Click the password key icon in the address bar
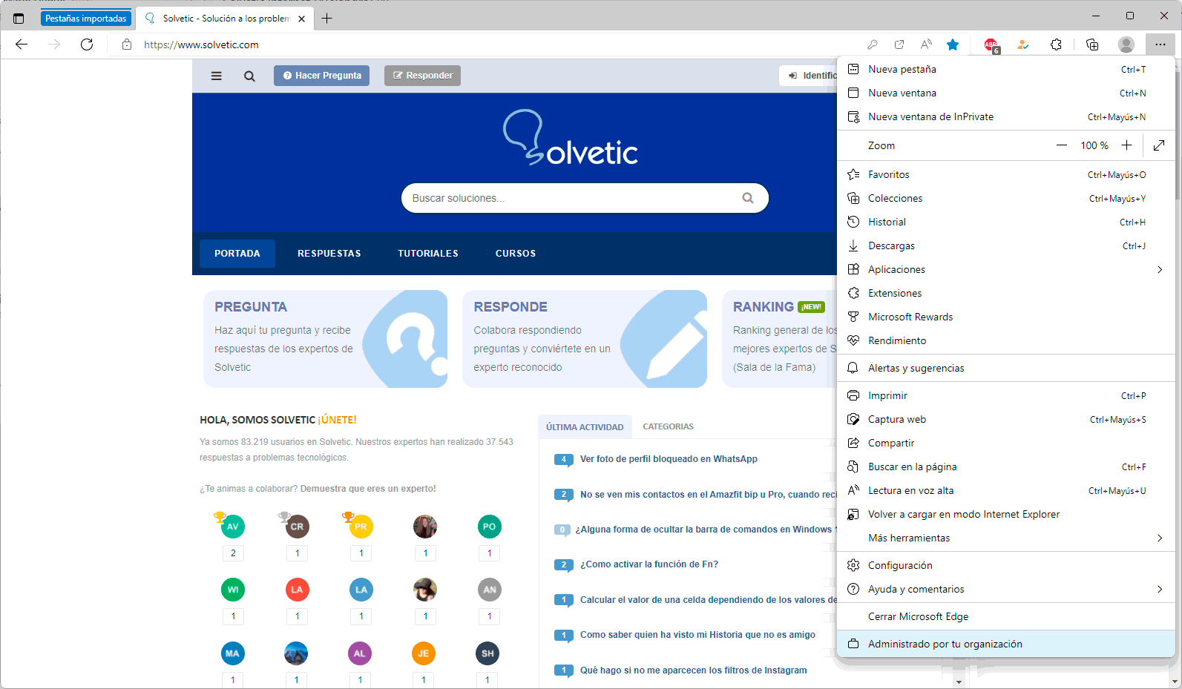Viewport: 1182px width, 689px height. point(873,44)
